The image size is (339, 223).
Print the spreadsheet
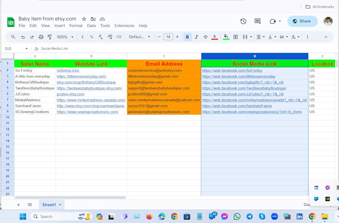(41, 37)
